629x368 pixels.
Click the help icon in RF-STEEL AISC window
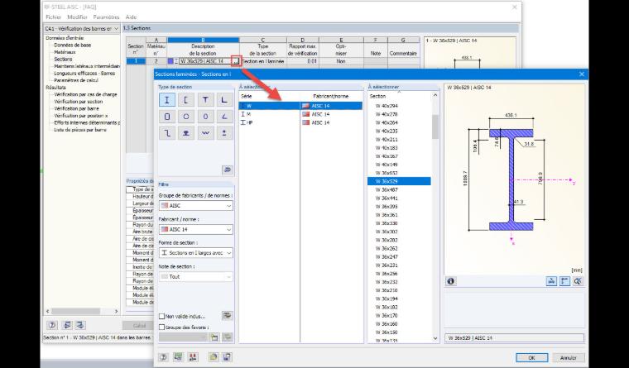coord(52,325)
